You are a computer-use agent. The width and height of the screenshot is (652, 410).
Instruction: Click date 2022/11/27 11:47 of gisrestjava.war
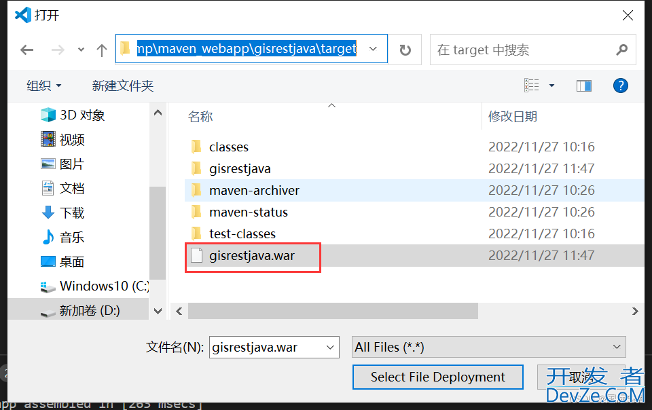(x=541, y=255)
